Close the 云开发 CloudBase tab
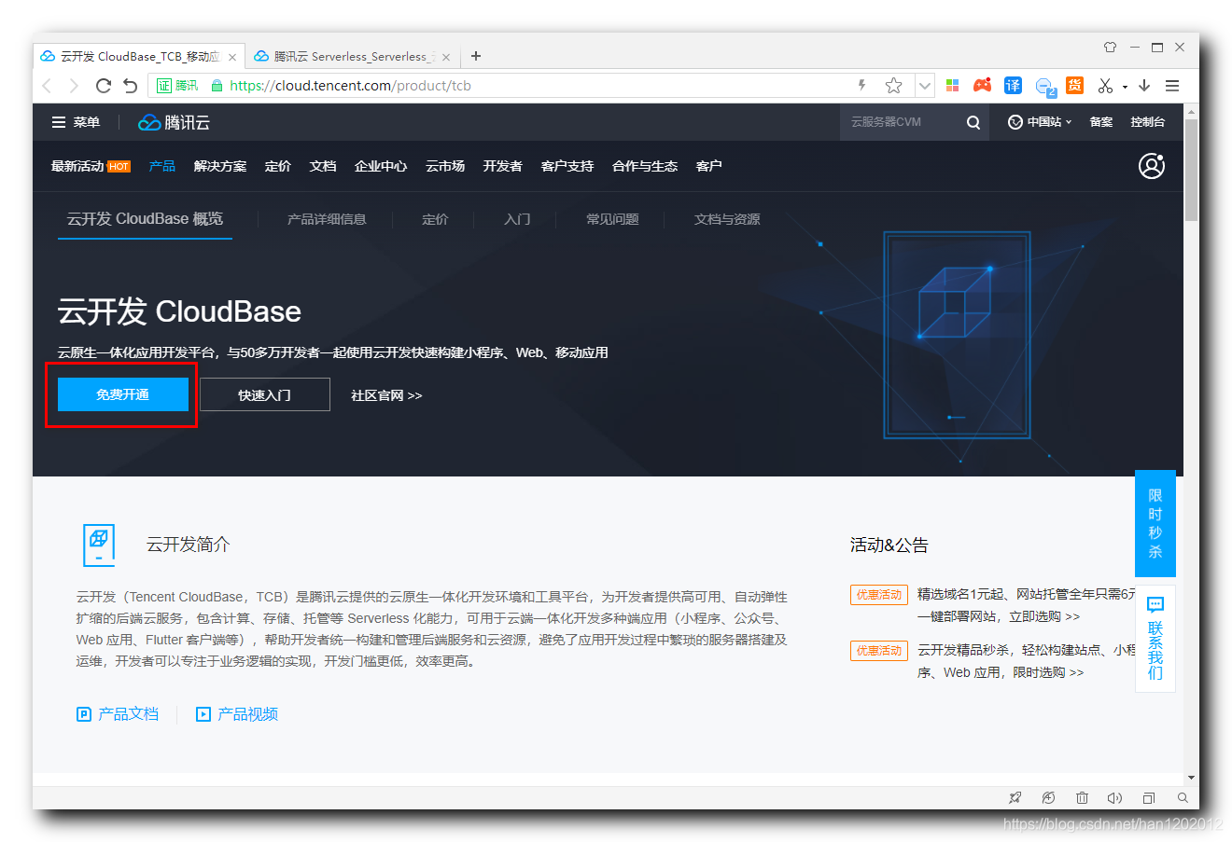This screenshot has height=842, width=1232. 232,57
